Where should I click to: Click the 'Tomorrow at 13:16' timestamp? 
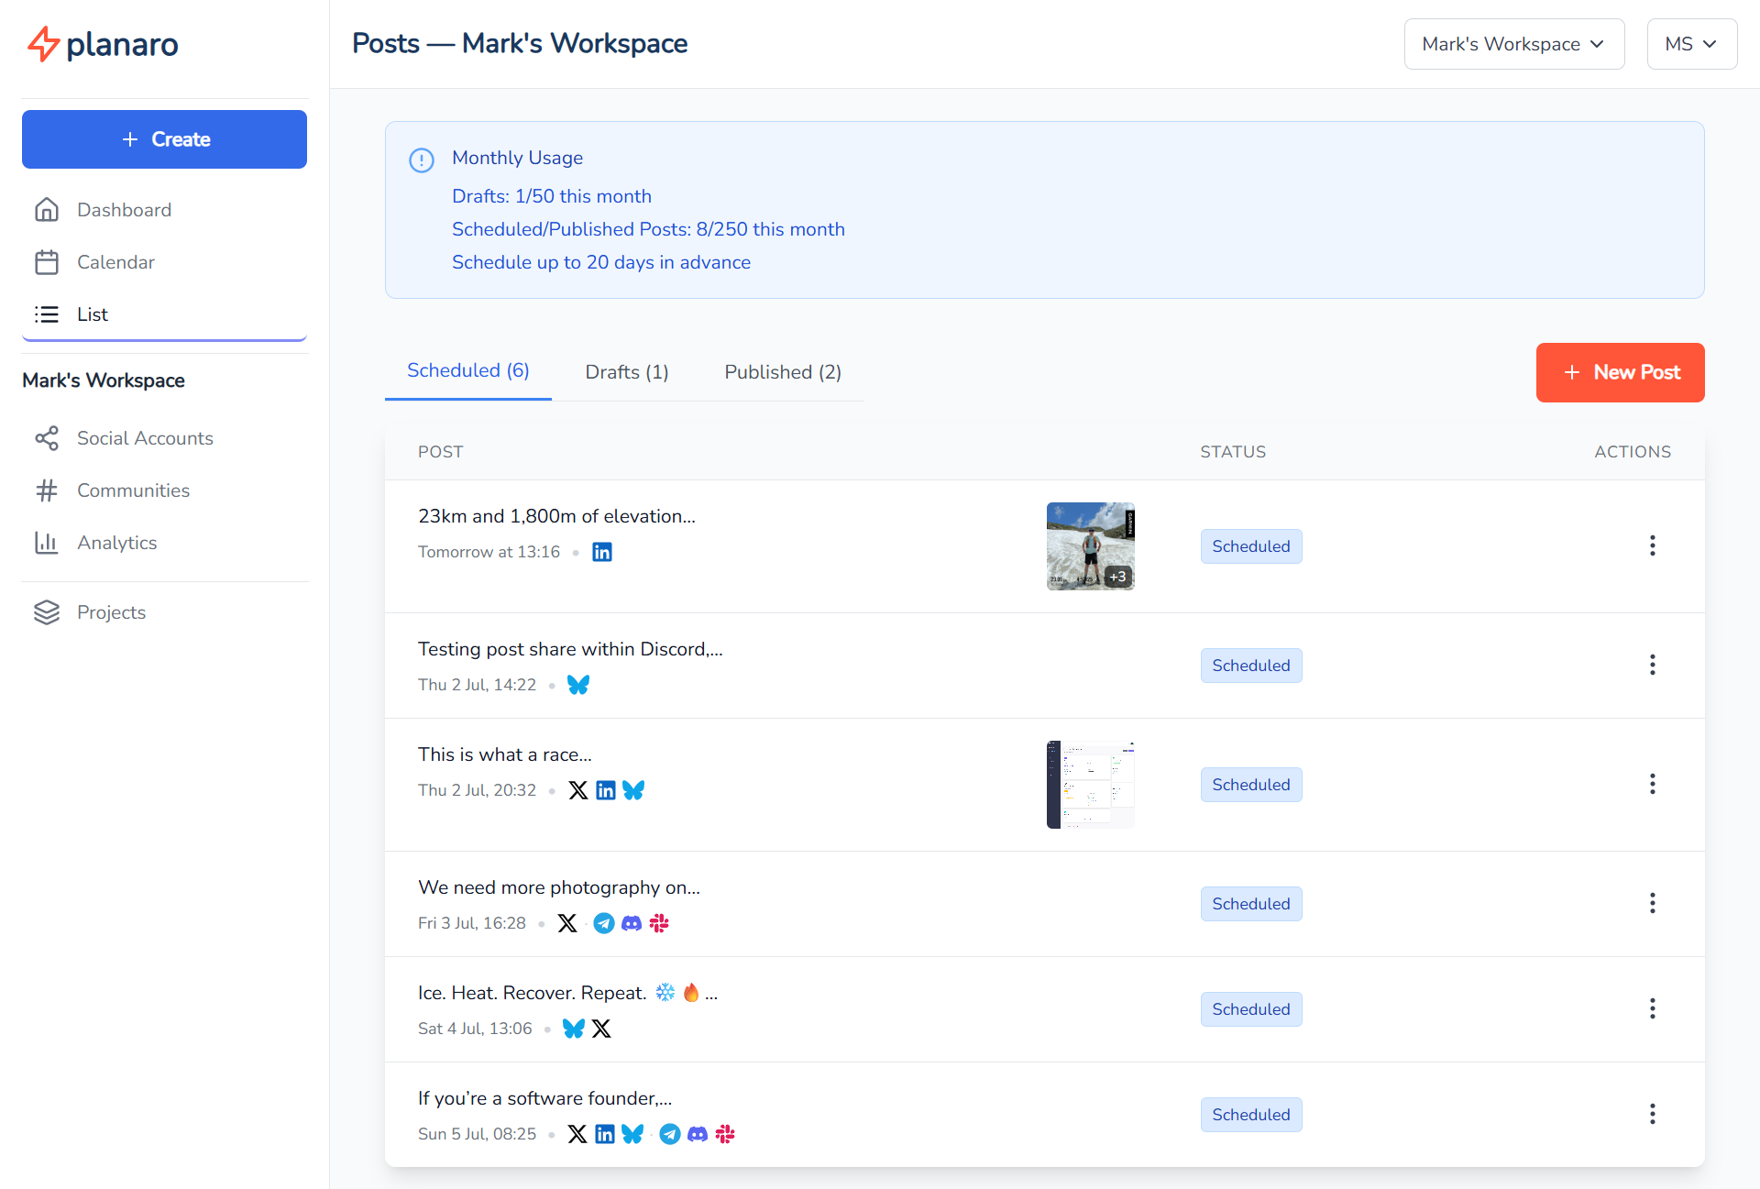click(x=489, y=552)
